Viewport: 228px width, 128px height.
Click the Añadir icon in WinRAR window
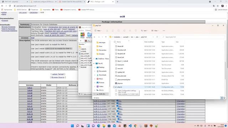[x=82, y=35]
